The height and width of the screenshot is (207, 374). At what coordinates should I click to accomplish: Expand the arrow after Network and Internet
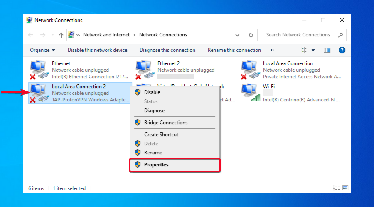tap(134, 35)
